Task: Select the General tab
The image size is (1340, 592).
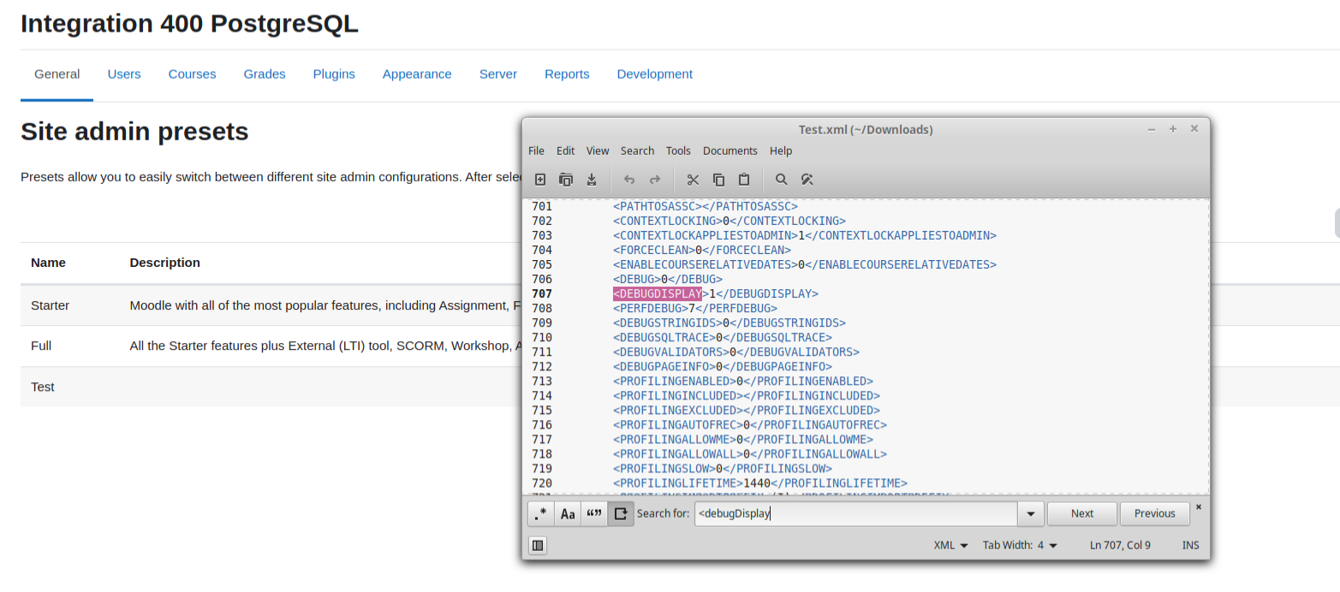Action: coord(57,74)
